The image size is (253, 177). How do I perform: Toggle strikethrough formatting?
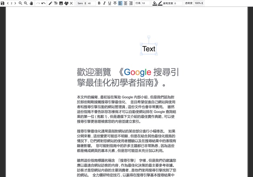(x=115, y=3)
